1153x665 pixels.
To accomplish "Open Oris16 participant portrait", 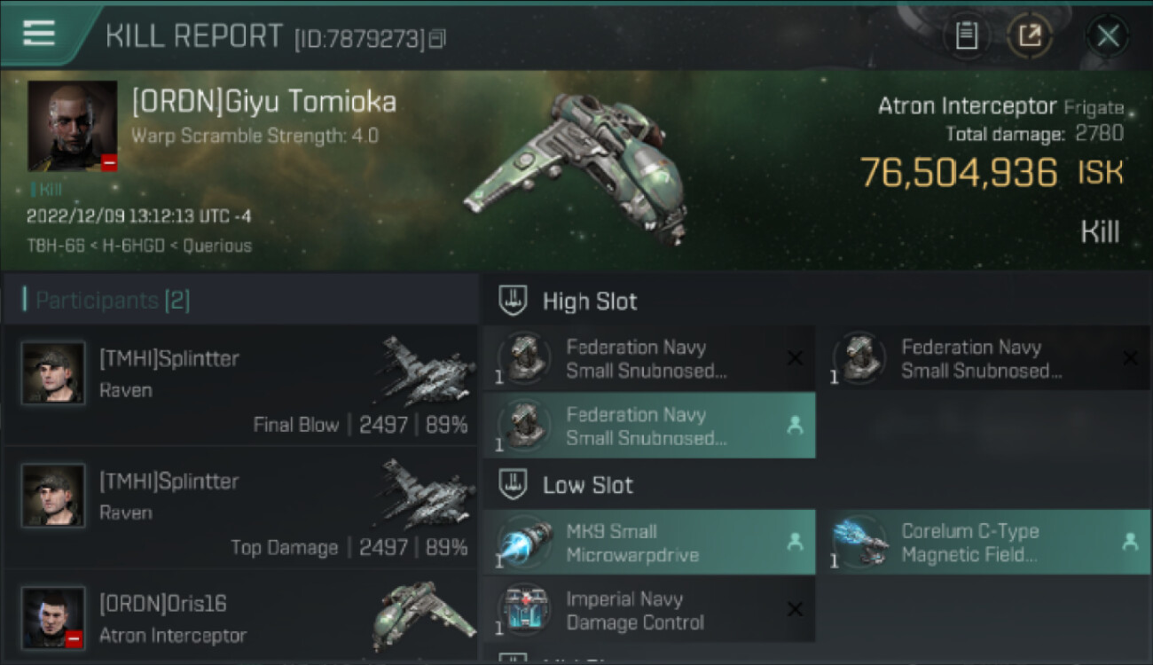I will pyautogui.click(x=53, y=617).
